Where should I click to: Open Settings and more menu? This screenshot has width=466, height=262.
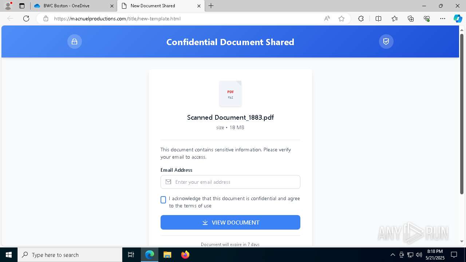pos(443,19)
